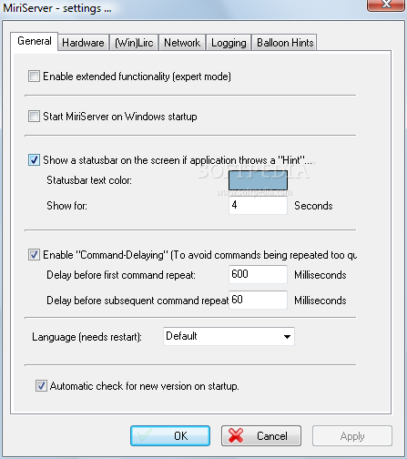The image size is (407, 459).
Task: Click 'Delay before first command repeat:' label
Action: (x=121, y=275)
